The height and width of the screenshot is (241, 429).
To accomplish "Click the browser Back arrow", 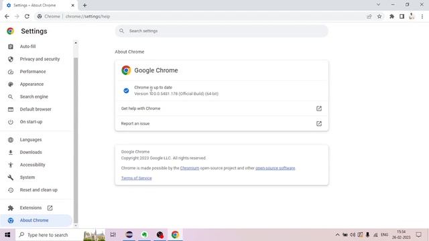I will pos(7,16).
